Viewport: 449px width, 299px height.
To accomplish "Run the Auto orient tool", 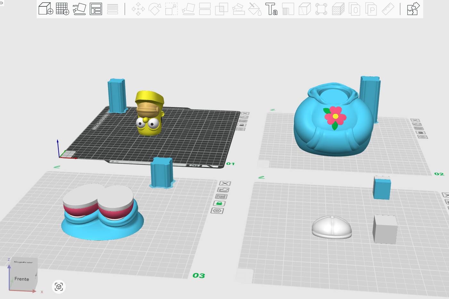I will click(x=79, y=9).
